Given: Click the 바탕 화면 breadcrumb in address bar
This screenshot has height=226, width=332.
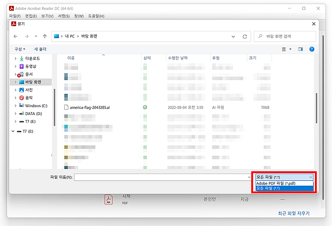Looking at the screenshot, I should tap(89, 36).
